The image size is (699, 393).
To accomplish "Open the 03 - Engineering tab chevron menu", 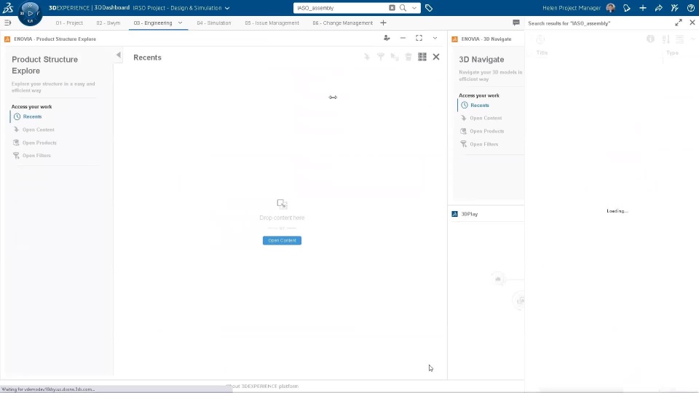I will 180,23.
